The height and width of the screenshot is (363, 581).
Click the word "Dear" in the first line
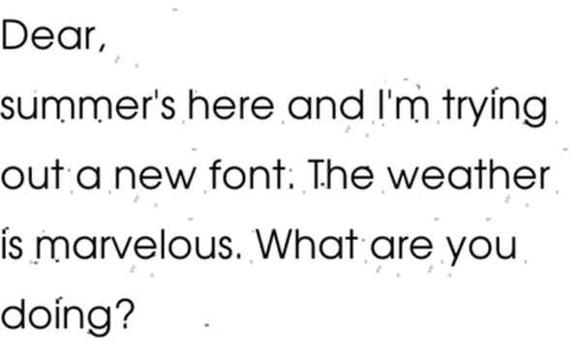click(x=48, y=35)
